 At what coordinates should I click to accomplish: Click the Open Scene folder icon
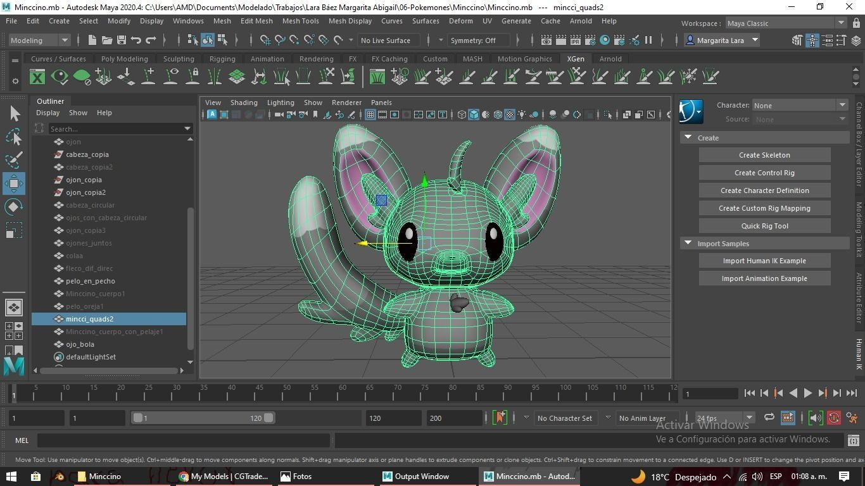(x=107, y=40)
